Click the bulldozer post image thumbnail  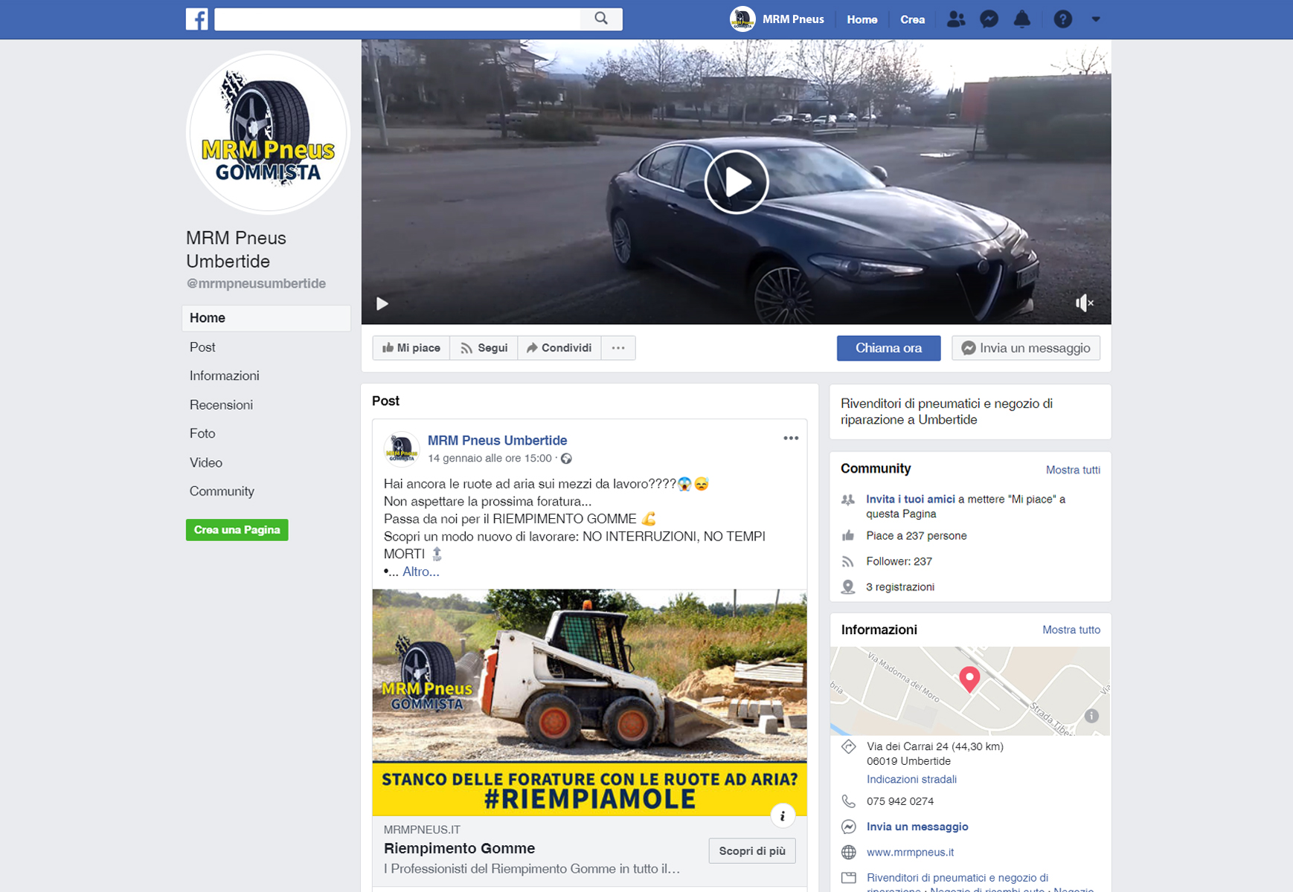pyautogui.click(x=589, y=702)
